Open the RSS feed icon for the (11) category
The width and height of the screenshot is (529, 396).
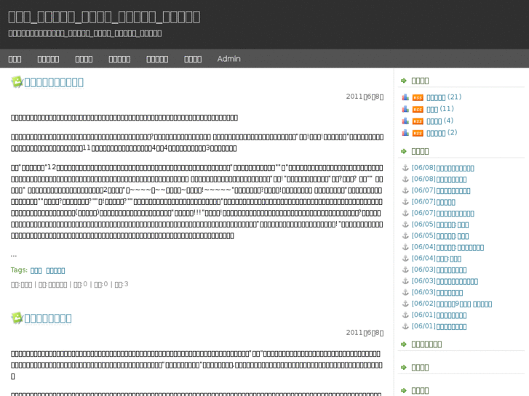(x=418, y=110)
